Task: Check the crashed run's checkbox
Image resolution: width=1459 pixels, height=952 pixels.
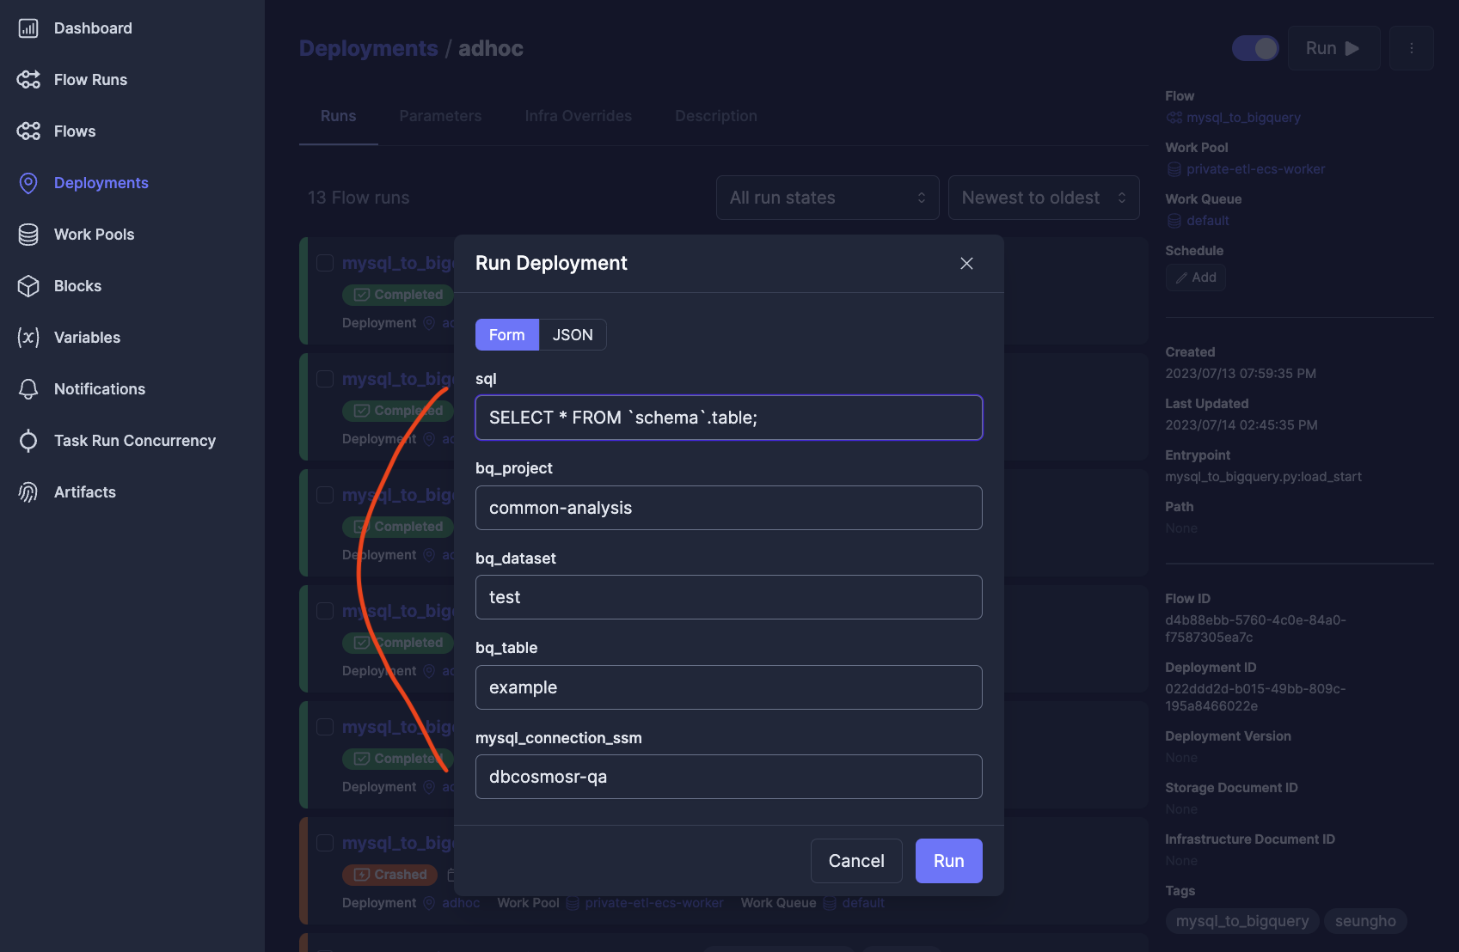Action: tap(325, 843)
